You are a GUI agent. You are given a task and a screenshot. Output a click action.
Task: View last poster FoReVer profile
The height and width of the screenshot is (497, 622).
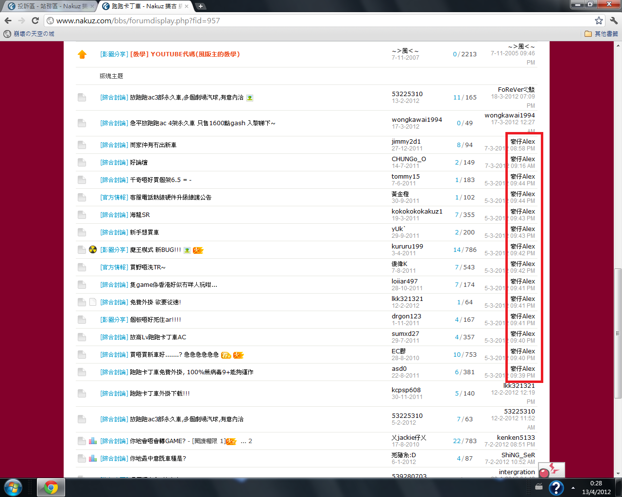[516, 89]
